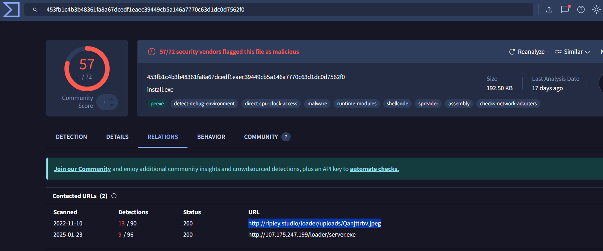Open the ripley.studio Qanjttrbv.jpeg URL
The image size is (603, 251).
click(315, 223)
